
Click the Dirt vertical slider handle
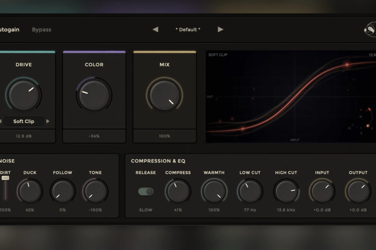click(x=6, y=178)
